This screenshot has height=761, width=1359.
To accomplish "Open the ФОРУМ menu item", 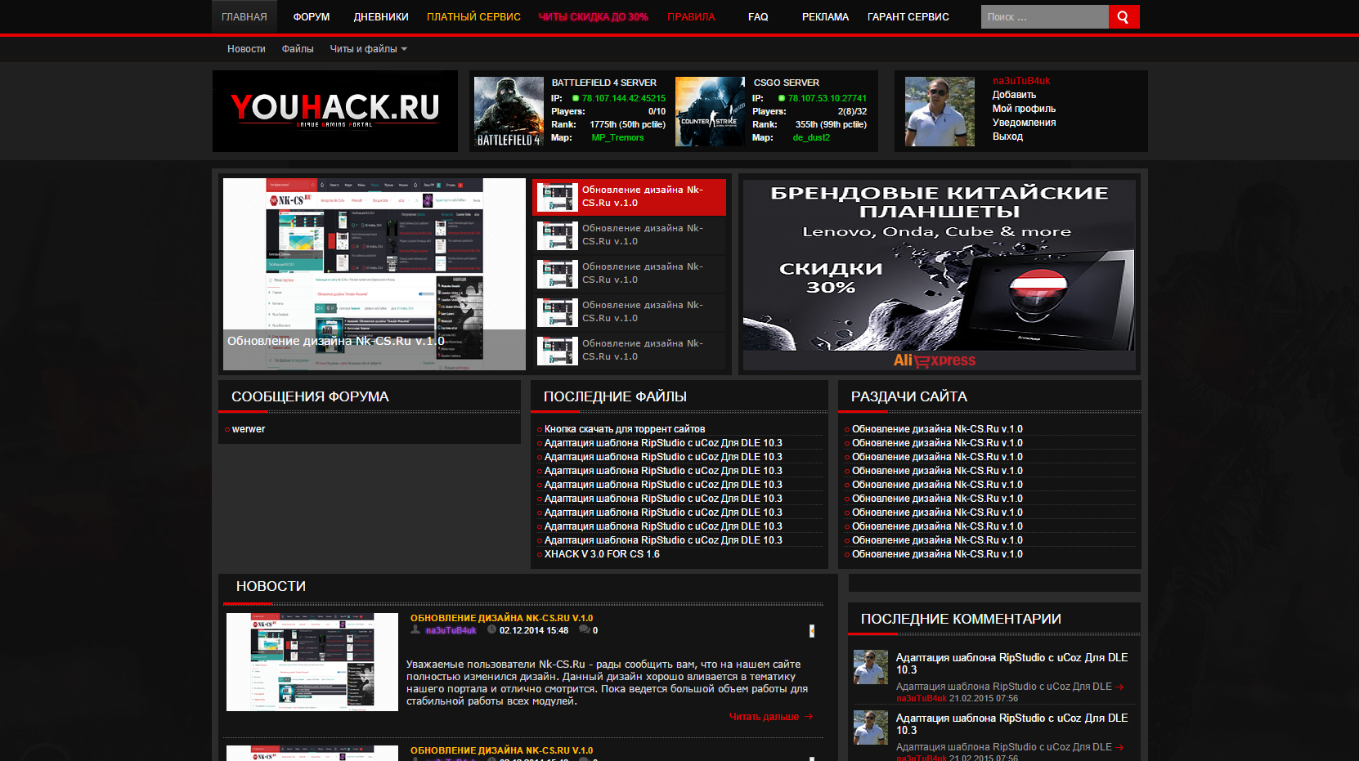I will [x=312, y=16].
